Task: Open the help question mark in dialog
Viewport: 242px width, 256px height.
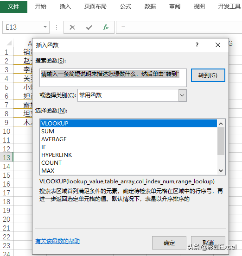Action: (x=197, y=45)
